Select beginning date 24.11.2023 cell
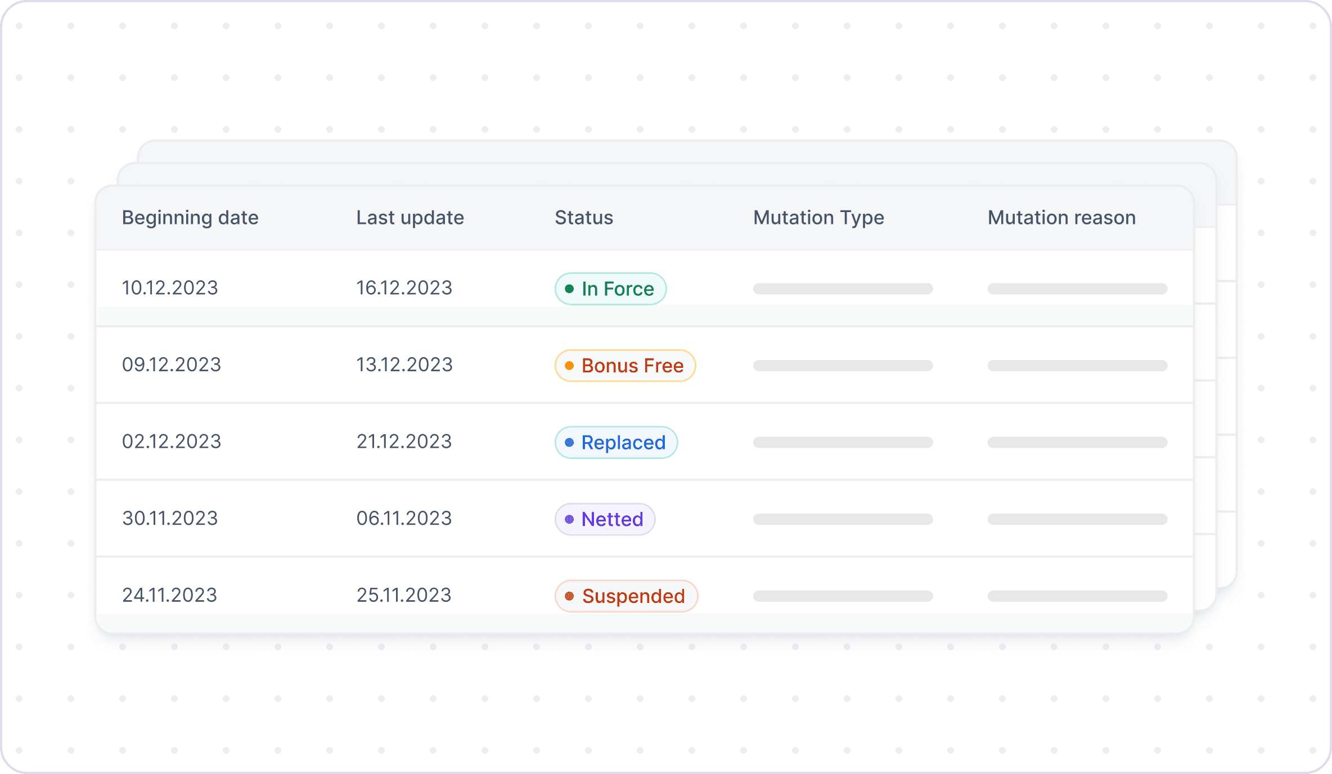Viewport: 1332px width, 774px height. click(x=169, y=595)
